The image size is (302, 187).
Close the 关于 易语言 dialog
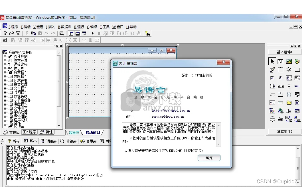click(223, 62)
